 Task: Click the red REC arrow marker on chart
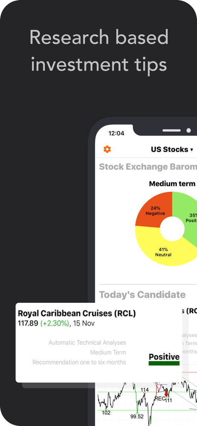pos(166,394)
